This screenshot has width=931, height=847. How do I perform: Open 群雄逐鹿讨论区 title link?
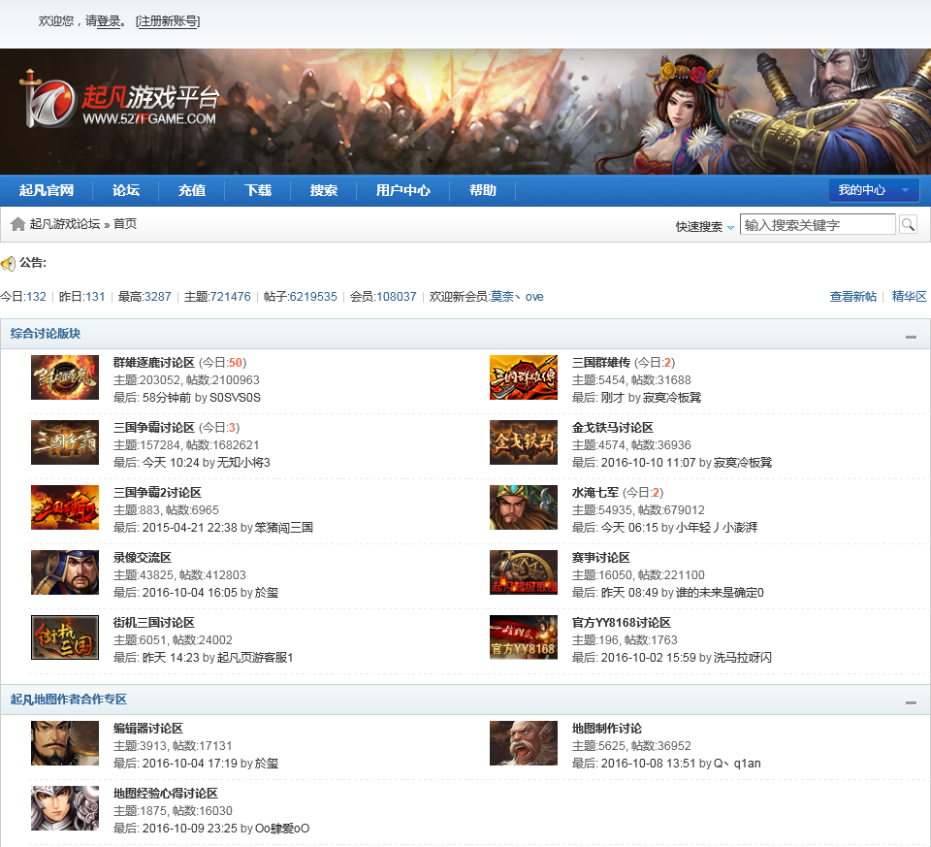[x=154, y=362]
